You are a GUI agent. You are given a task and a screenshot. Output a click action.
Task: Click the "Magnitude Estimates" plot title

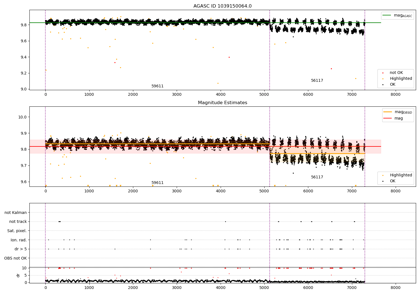[x=222, y=103]
